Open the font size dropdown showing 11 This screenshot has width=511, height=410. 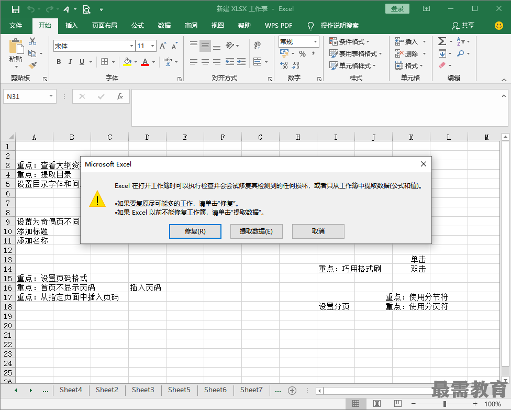click(152, 46)
